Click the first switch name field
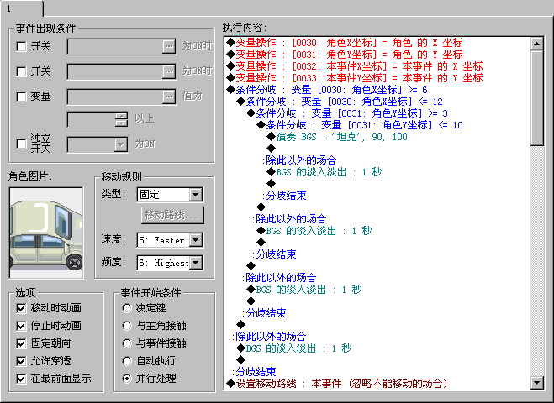 coord(115,46)
